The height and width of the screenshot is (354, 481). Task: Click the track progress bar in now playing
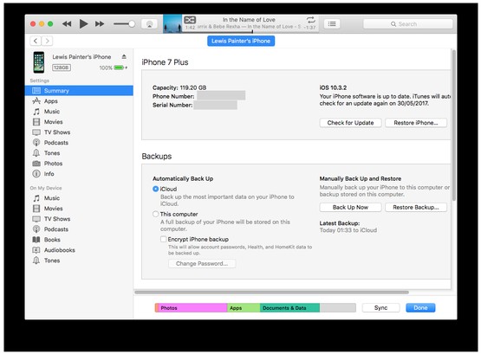(x=250, y=31)
